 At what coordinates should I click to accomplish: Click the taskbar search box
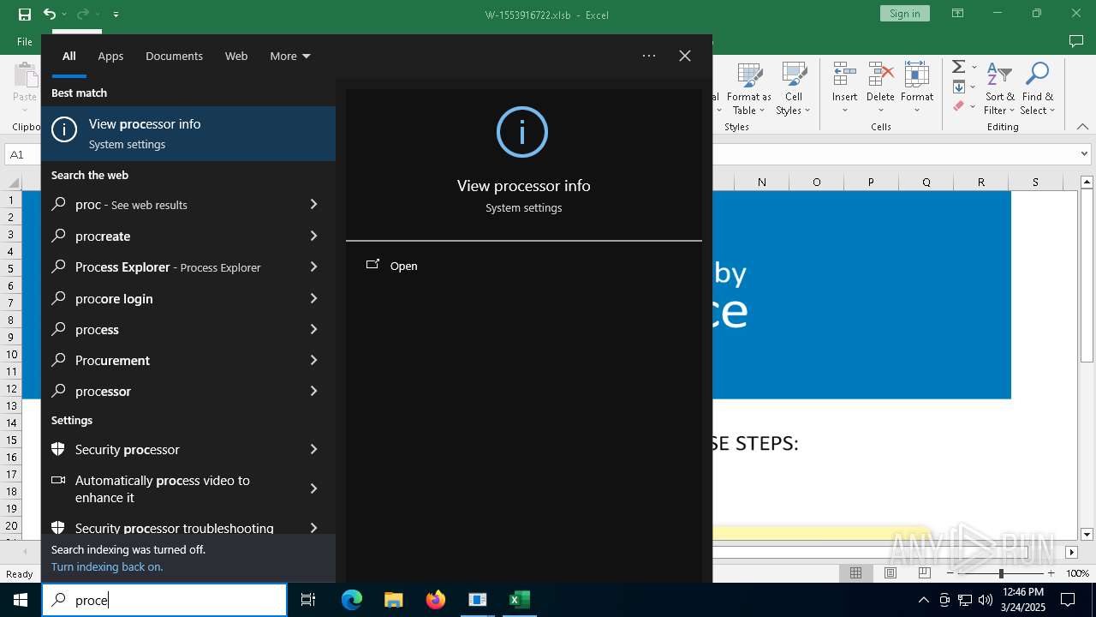click(x=164, y=600)
